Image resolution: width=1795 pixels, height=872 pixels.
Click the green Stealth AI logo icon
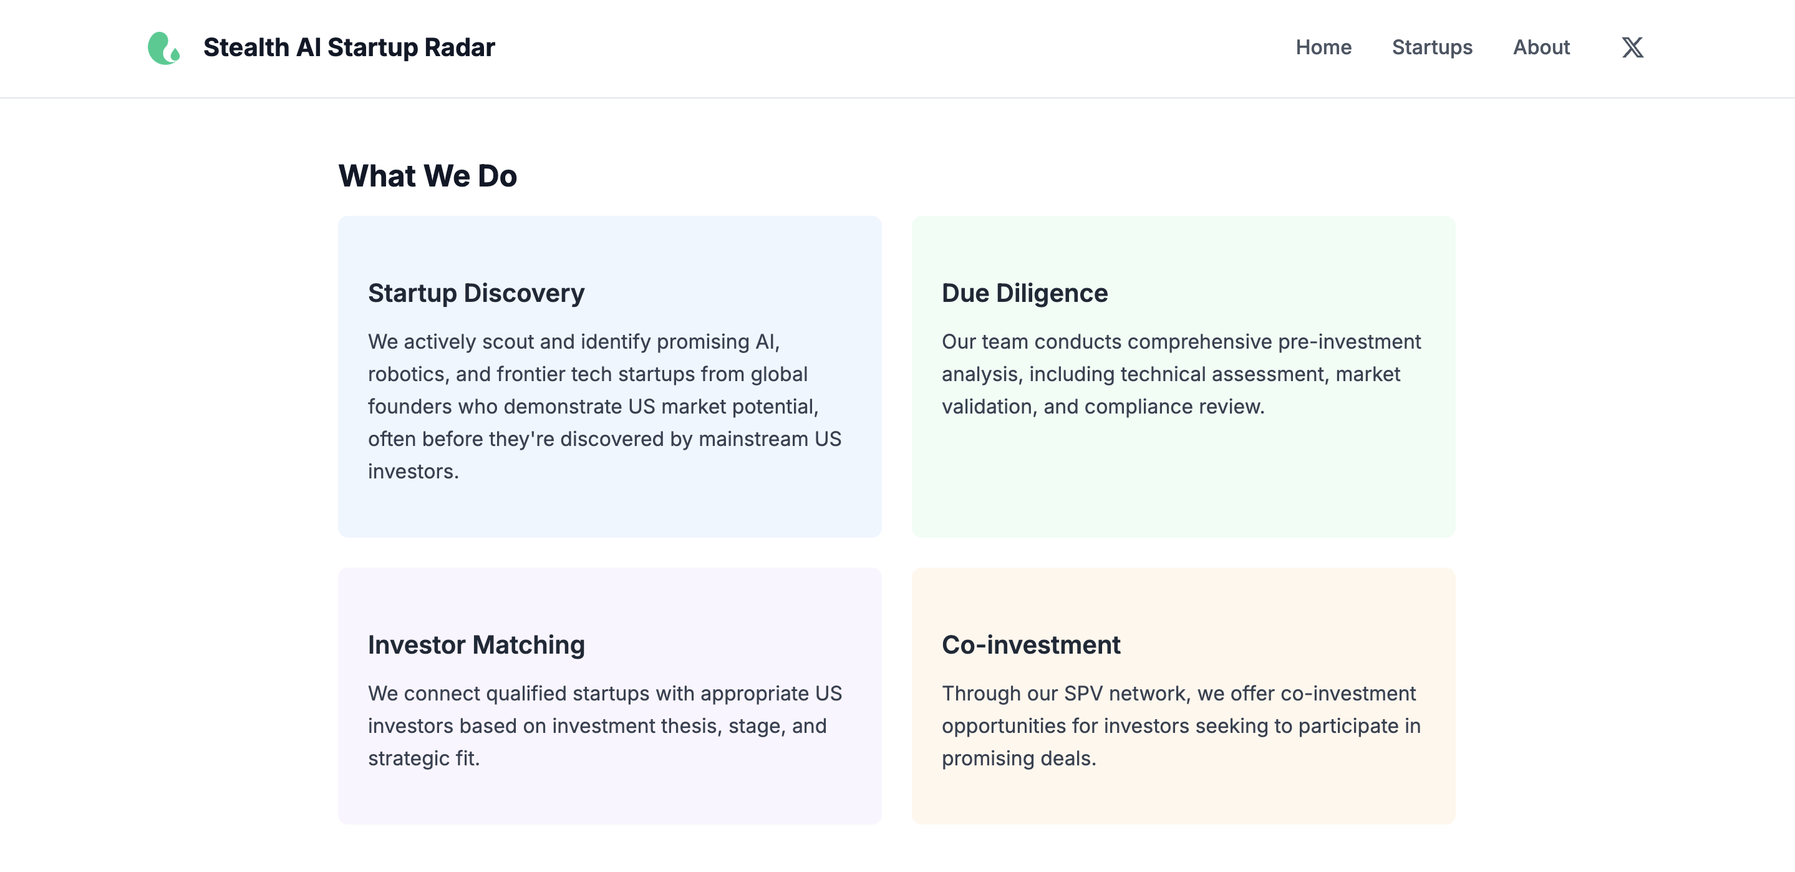[164, 47]
